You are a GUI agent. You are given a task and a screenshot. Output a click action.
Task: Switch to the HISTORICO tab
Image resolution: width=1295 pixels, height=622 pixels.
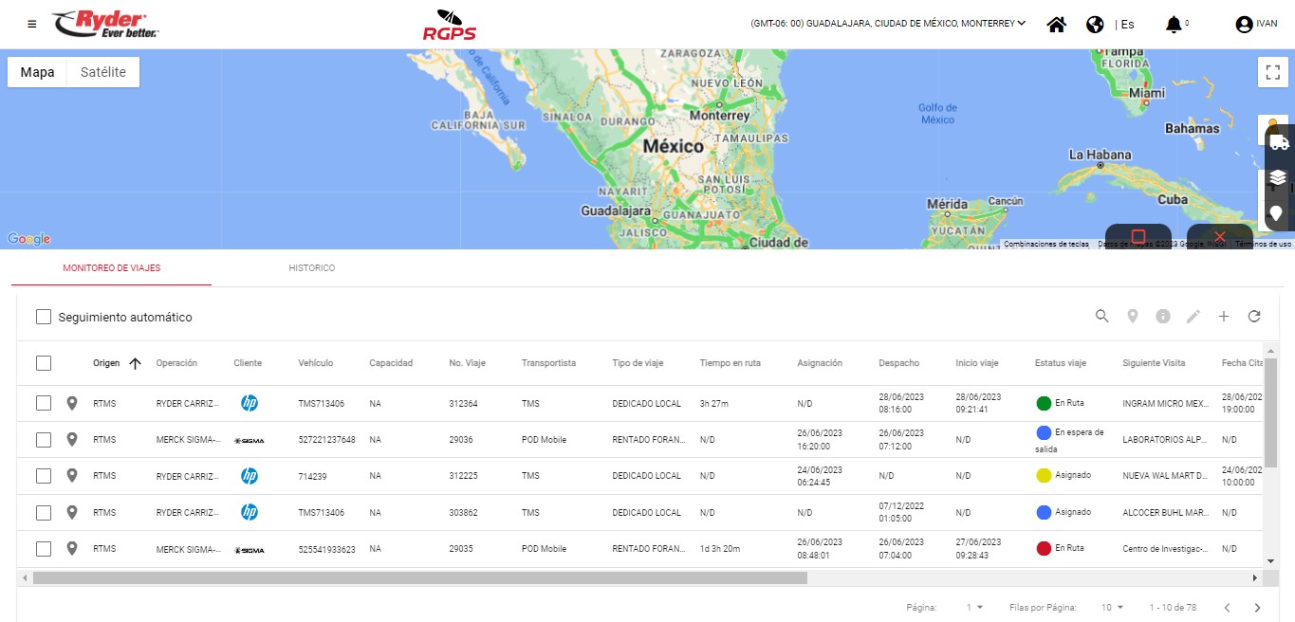tap(311, 268)
